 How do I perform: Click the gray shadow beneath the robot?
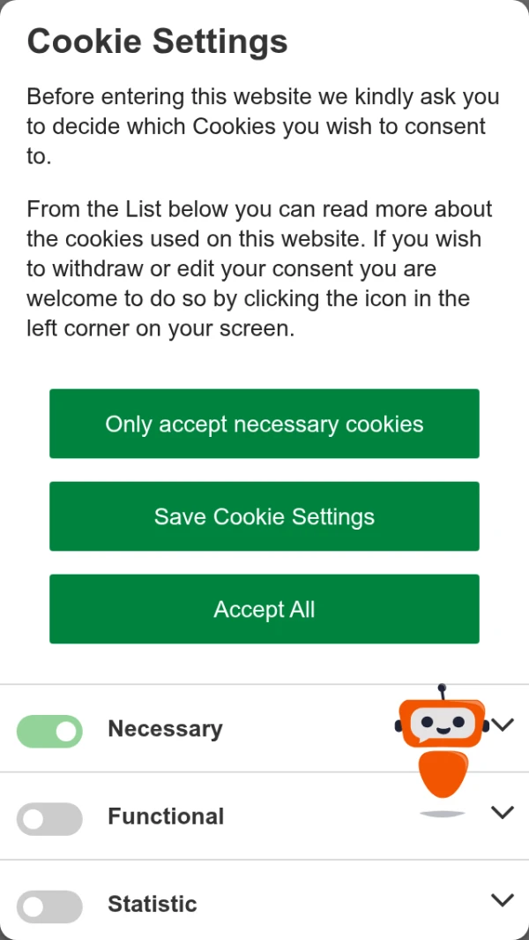[x=442, y=814]
